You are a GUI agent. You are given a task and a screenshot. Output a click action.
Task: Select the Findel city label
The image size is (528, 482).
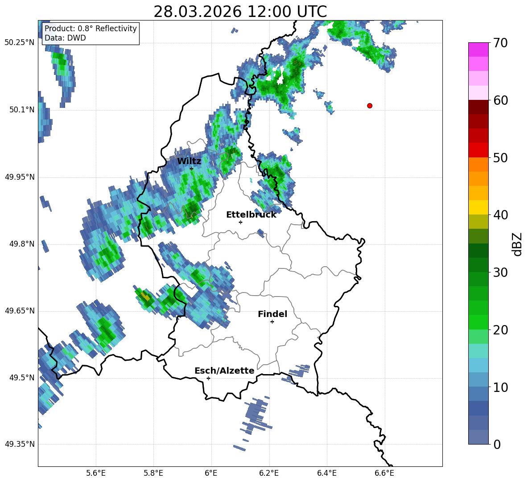coord(272,314)
